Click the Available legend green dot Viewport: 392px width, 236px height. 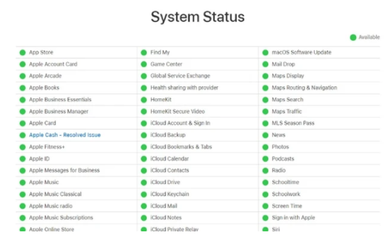tap(353, 37)
